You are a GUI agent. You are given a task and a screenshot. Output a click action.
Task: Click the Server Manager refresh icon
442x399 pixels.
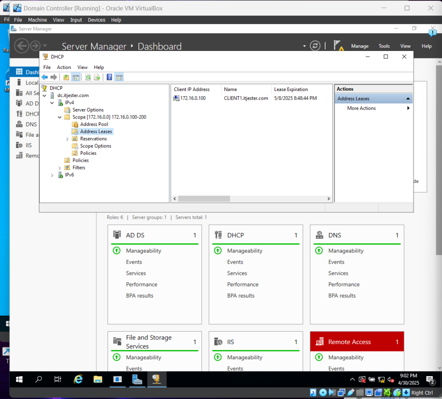[315, 46]
